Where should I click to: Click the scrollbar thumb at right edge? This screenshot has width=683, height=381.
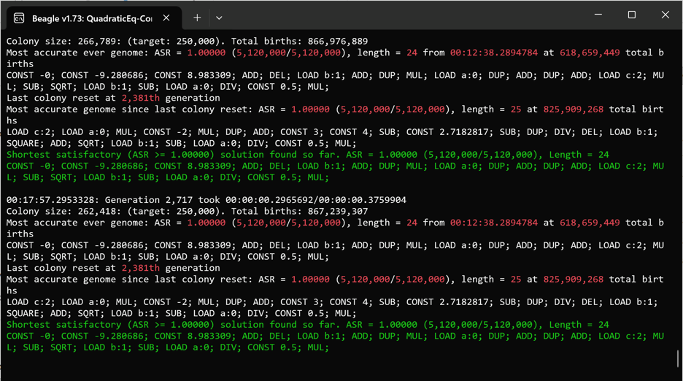(x=678, y=358)
